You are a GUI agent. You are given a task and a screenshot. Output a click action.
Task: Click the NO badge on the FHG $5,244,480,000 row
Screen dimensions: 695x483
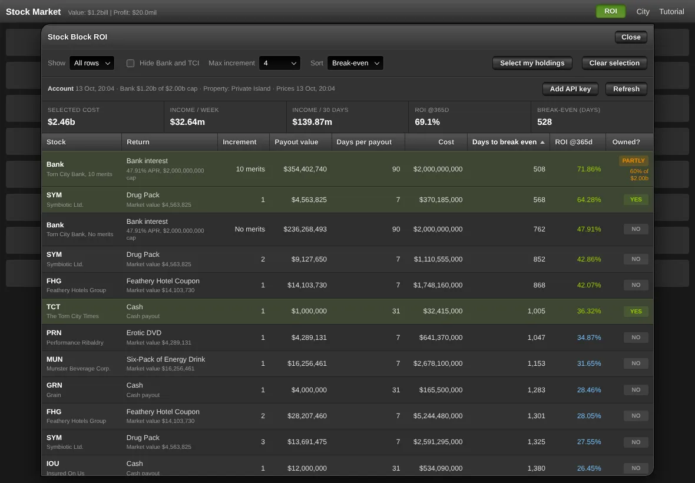(x=636, y=416)
